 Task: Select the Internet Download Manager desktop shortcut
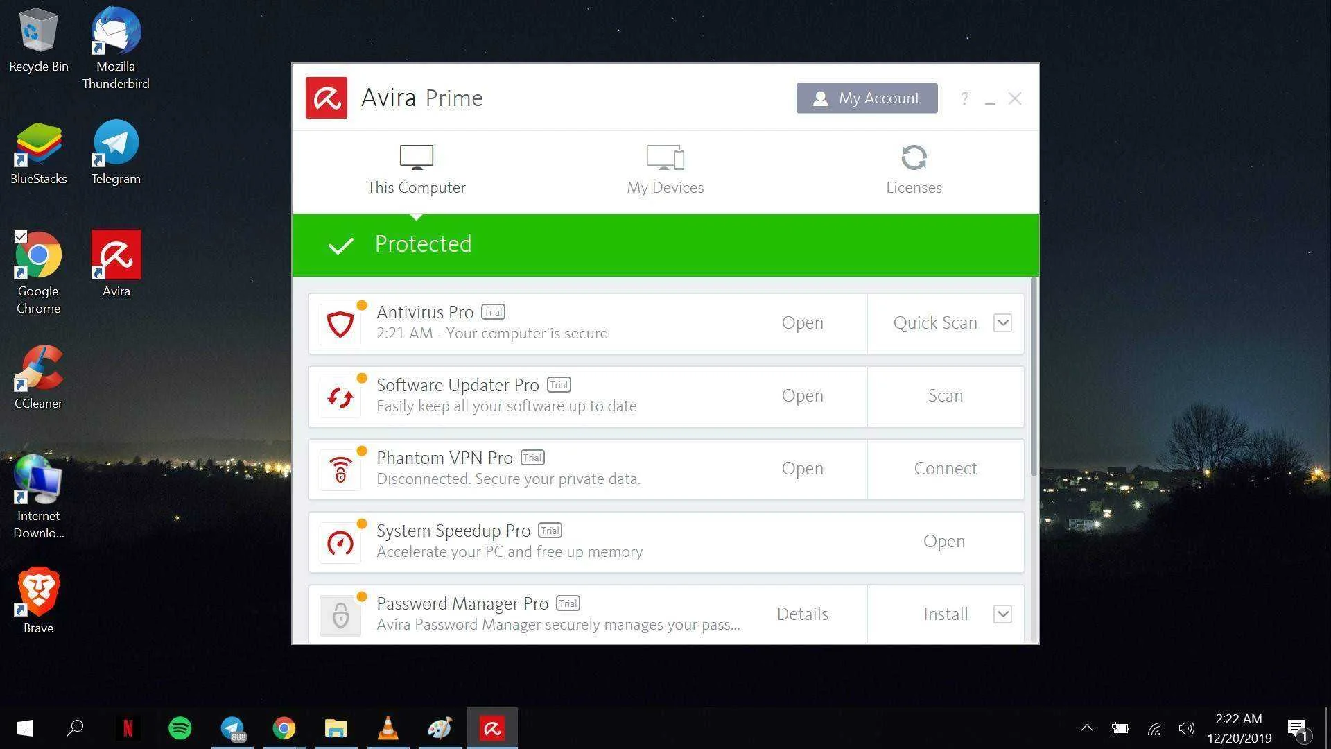pos(38,497)
